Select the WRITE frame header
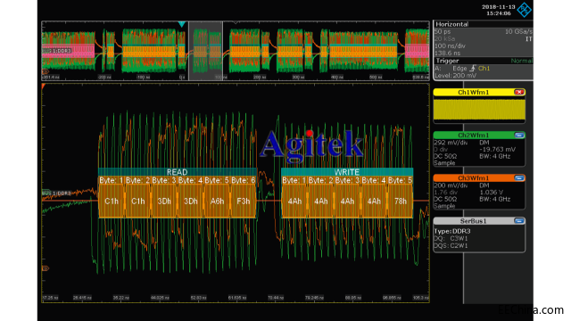This screenshot has height=321, width=571. [347, 172]
